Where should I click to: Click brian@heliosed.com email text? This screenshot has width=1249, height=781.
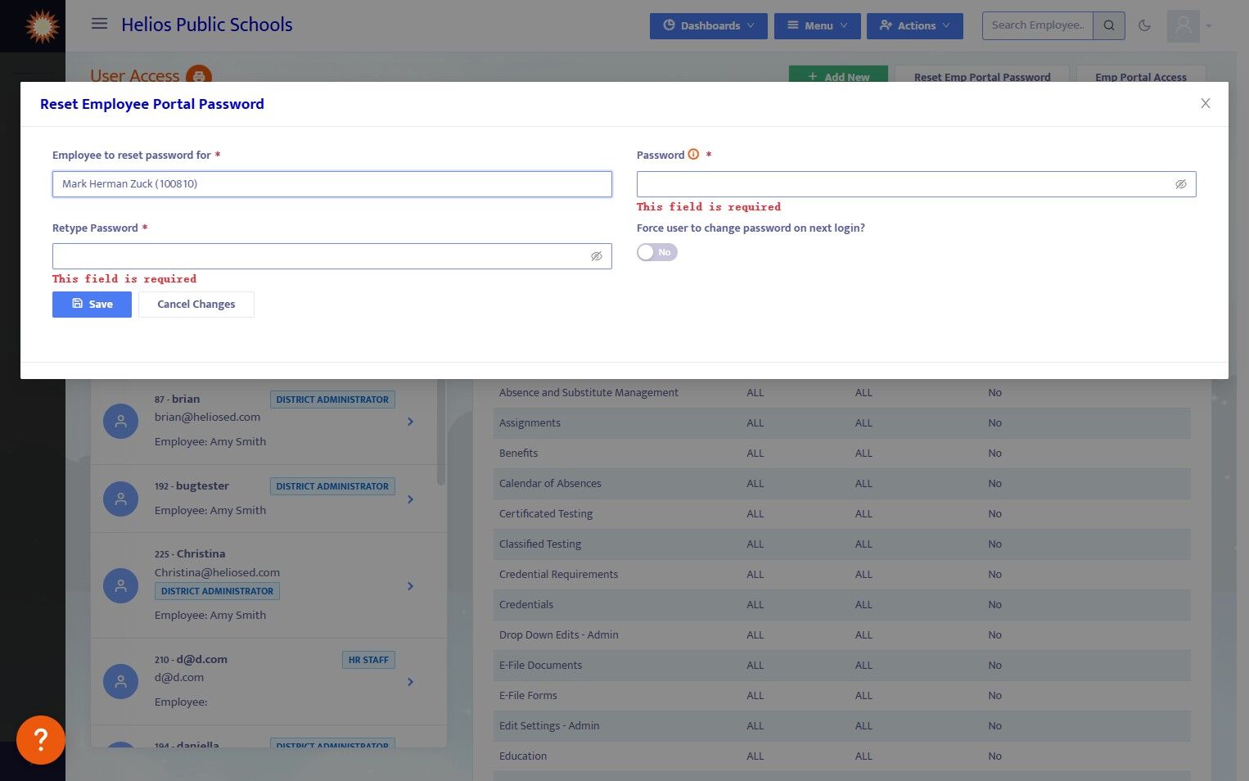tap(207, 418)
